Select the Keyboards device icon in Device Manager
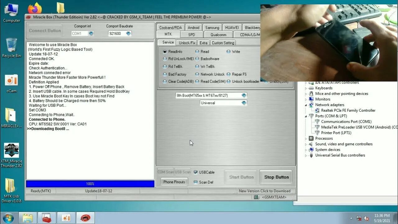The height and width of the screenshot is (224, 398). pos(311,88)
